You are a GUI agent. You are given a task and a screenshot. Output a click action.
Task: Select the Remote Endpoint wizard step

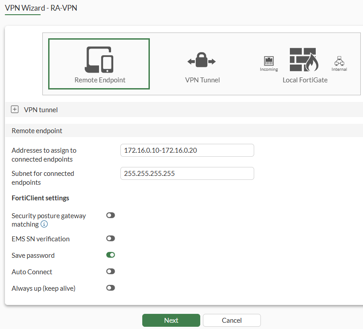pyautogui.click(x=99, y=64)
